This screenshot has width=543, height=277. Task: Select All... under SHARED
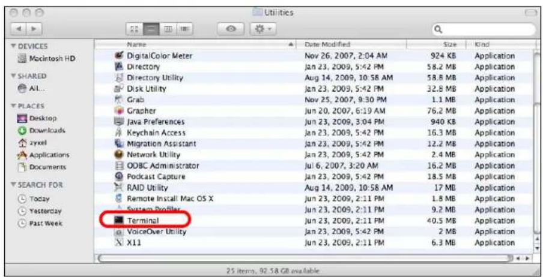tap(31, 88)
